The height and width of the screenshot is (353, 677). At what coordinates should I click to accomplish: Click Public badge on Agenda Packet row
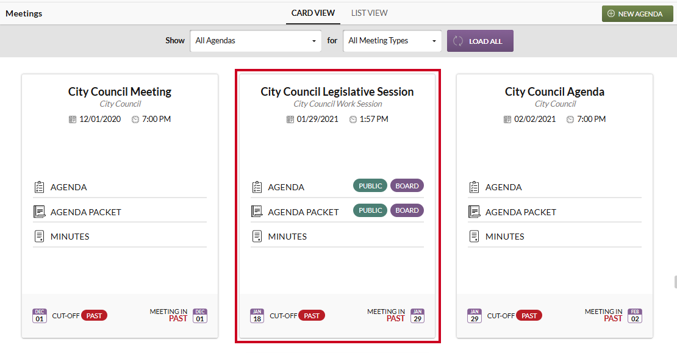click(370, 210)
